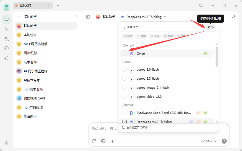Add a new tab with plus icon
The height and width of the screenshot is (151, 242).
click(x=58, y=6)
